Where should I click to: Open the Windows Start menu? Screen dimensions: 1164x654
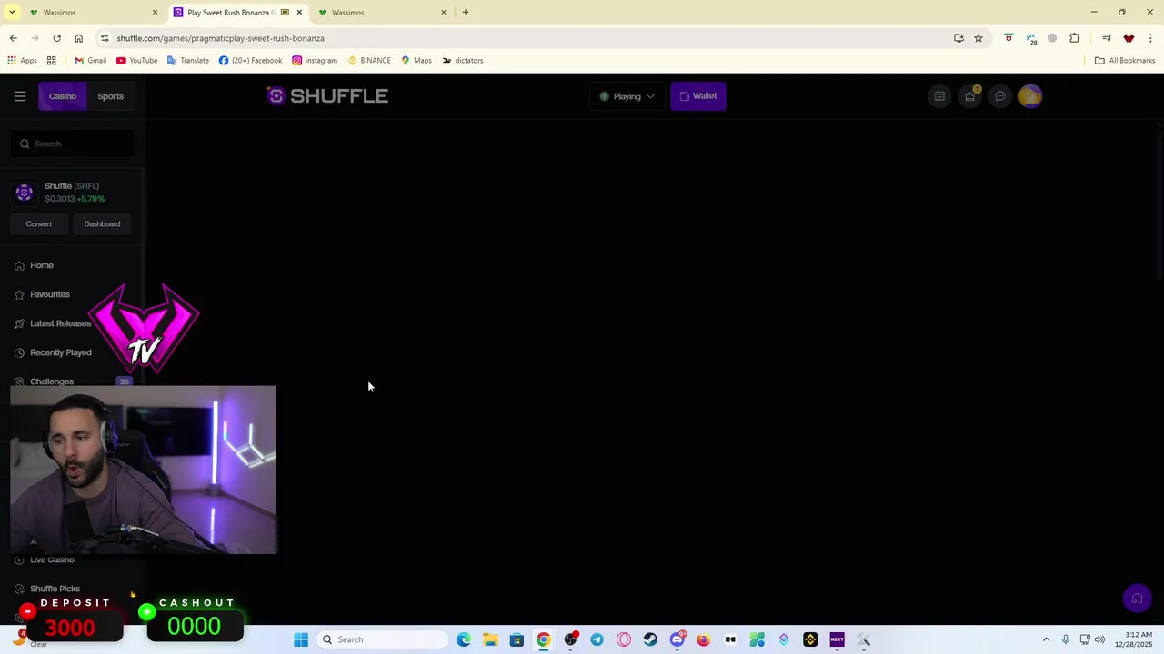click(301, 639)
